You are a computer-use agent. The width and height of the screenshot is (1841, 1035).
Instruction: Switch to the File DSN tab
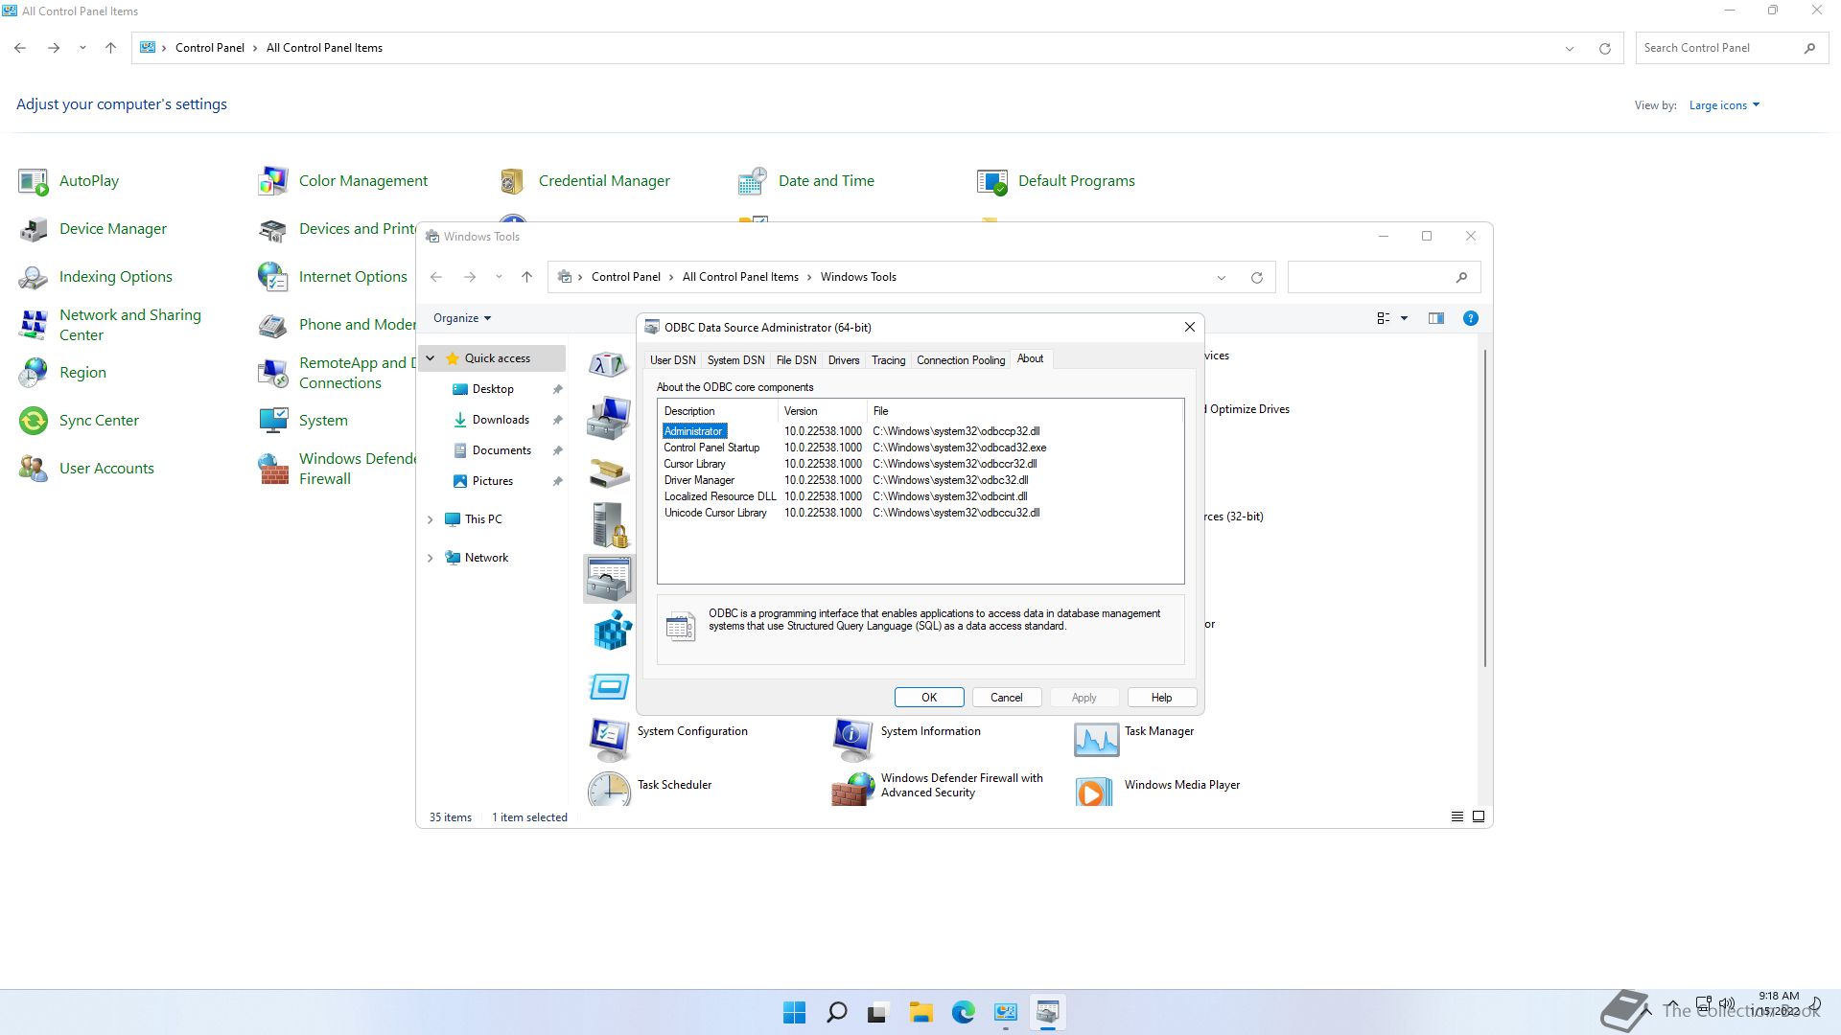796,360
